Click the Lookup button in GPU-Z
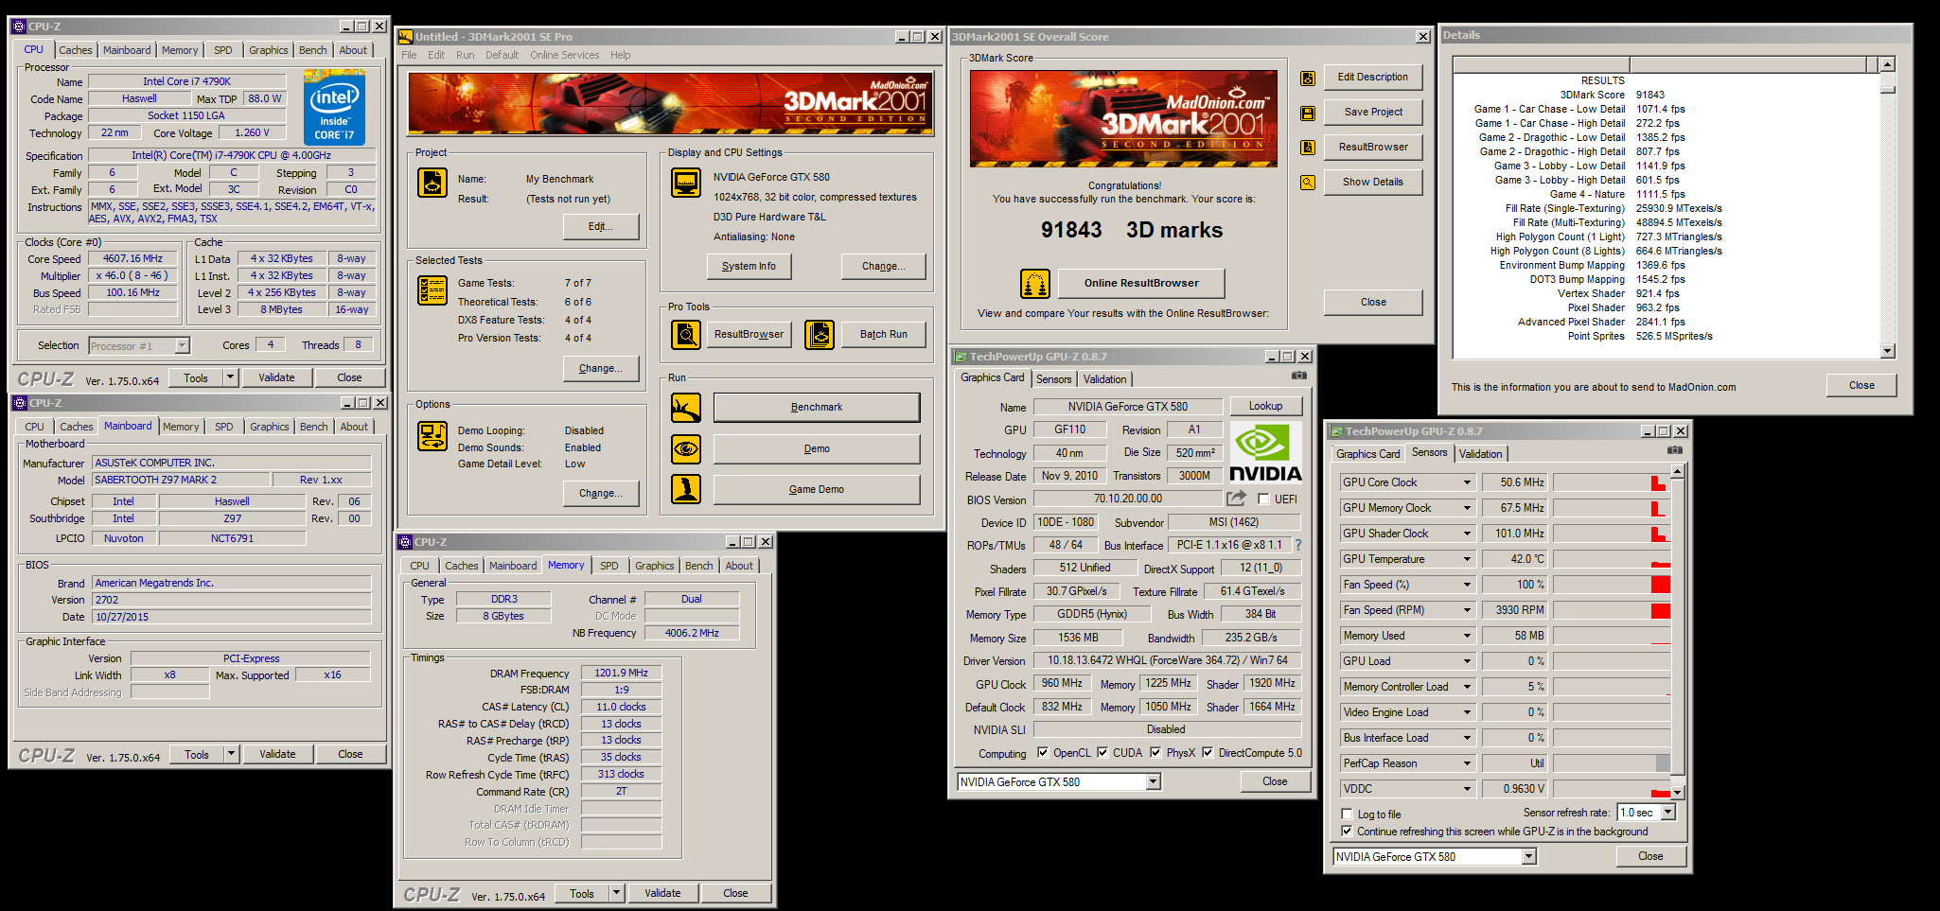This screenshot has width=1940, height=911. 1266,406
